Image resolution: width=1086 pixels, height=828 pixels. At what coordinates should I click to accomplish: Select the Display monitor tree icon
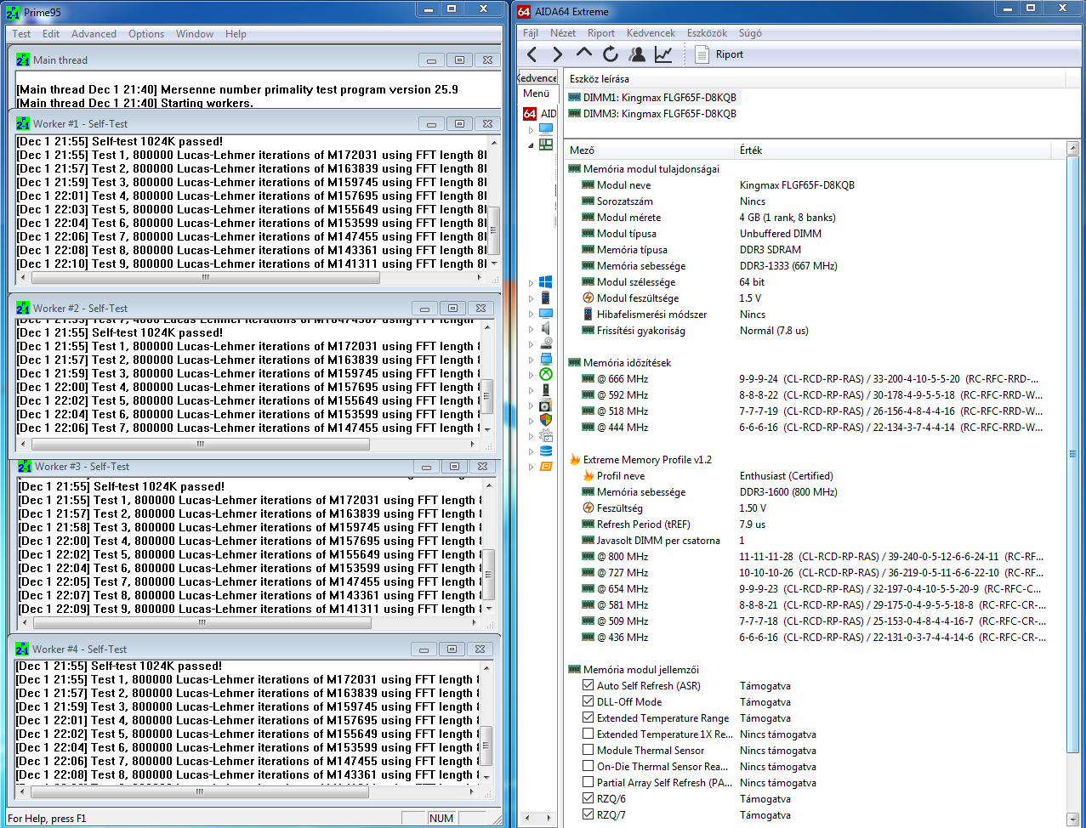pos(546,313)
